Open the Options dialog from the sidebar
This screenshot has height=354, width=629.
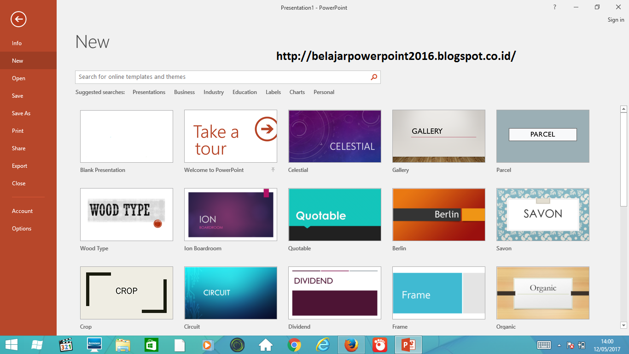point(21,228)
